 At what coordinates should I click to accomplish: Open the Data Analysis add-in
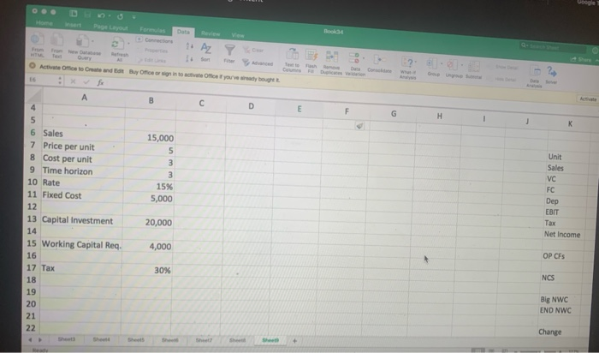[535, 75]
